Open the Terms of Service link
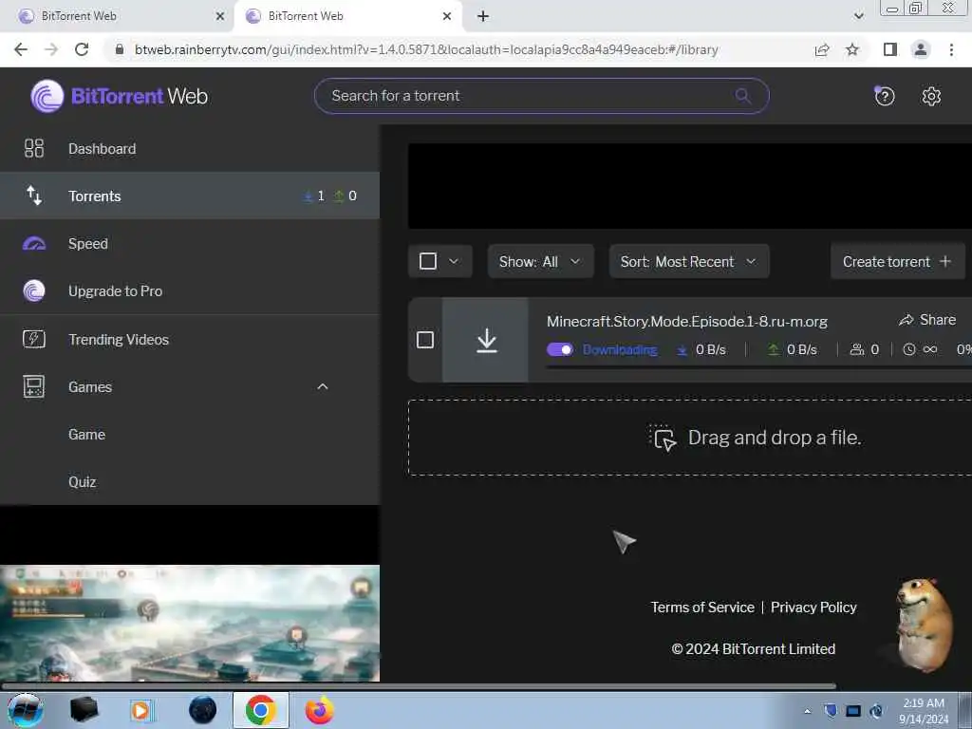This screenshot has height=729, width=972. tap(702, 607)
